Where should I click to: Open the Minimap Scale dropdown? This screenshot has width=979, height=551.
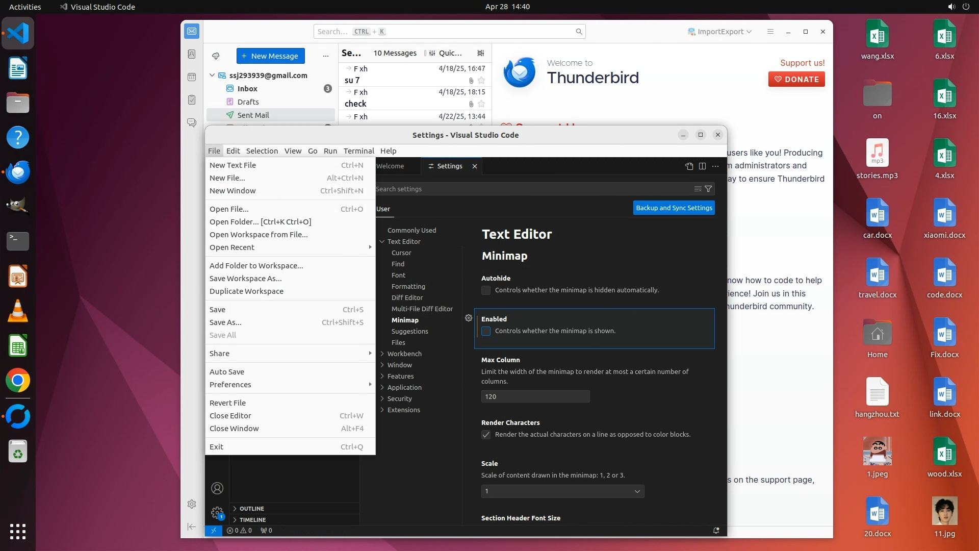pos(562,491)
